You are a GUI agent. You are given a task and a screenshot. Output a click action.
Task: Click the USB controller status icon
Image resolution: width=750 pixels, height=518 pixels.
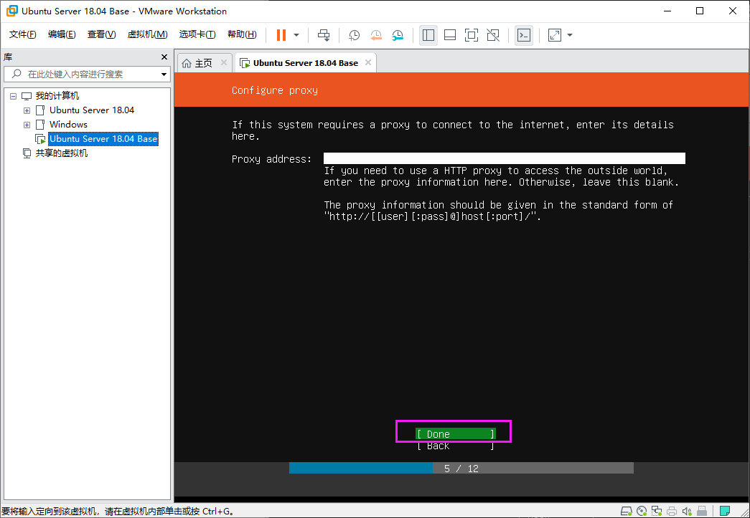(x=702, y=512)
